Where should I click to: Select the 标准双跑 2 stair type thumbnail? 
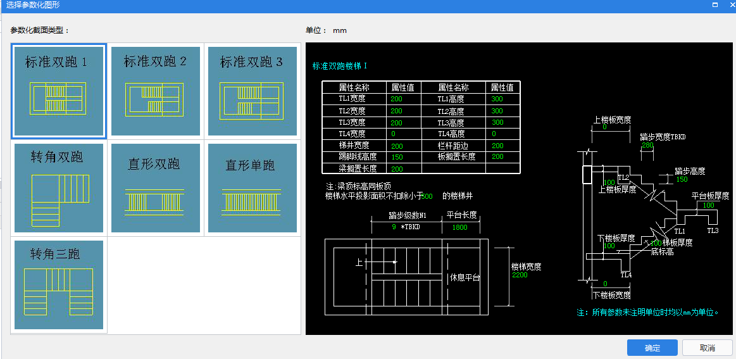[156, 91]
